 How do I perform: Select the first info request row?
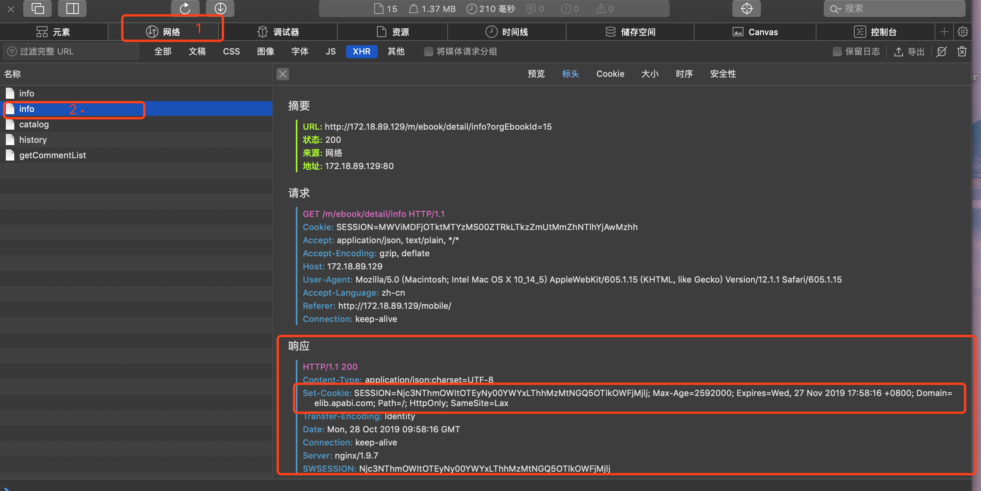point(136,93)
